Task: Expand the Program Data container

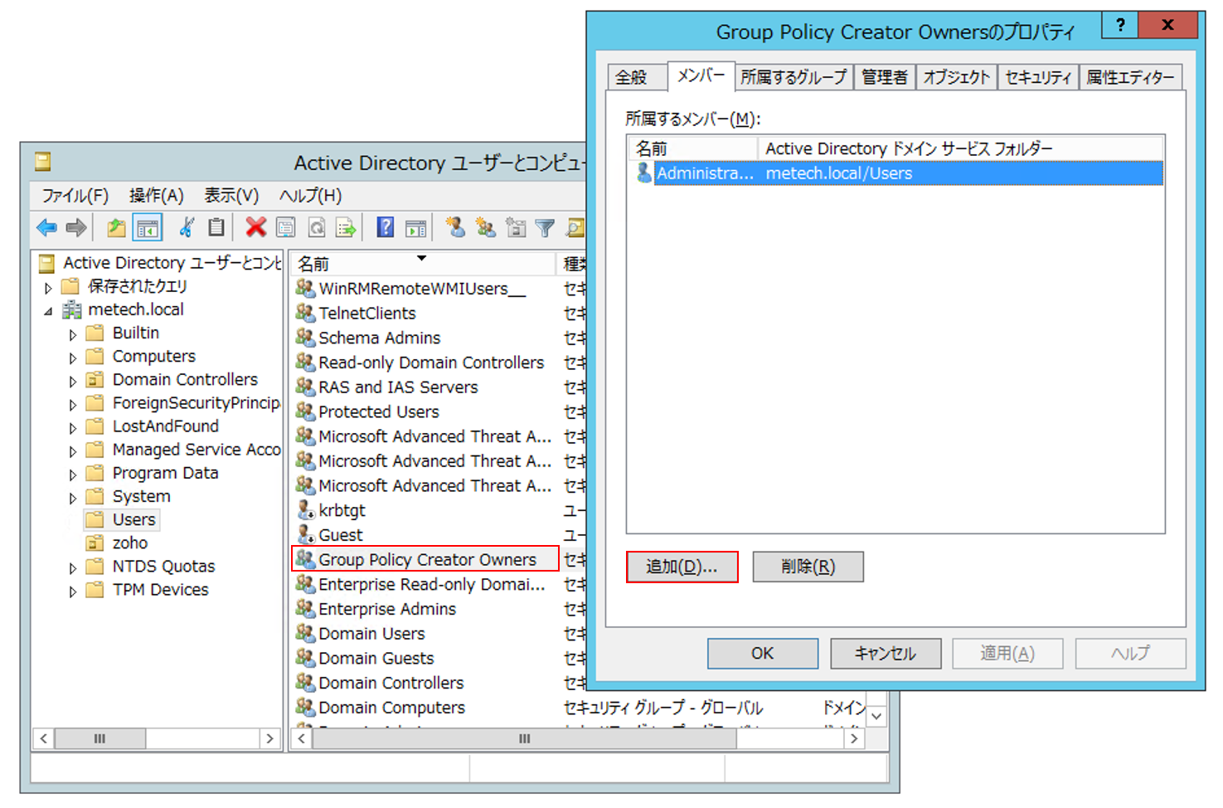Action: tap(73, 475)
